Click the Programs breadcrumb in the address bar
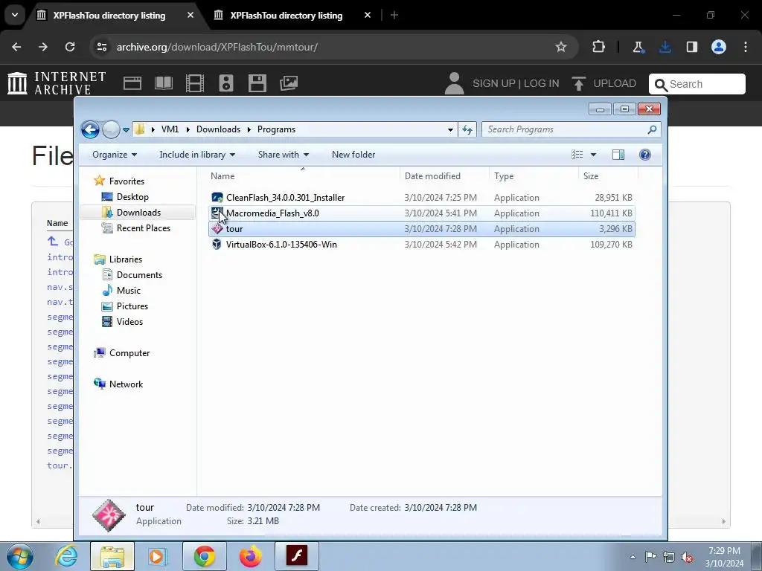The width and height of the screenshot is (762, 571). point(277,129)
